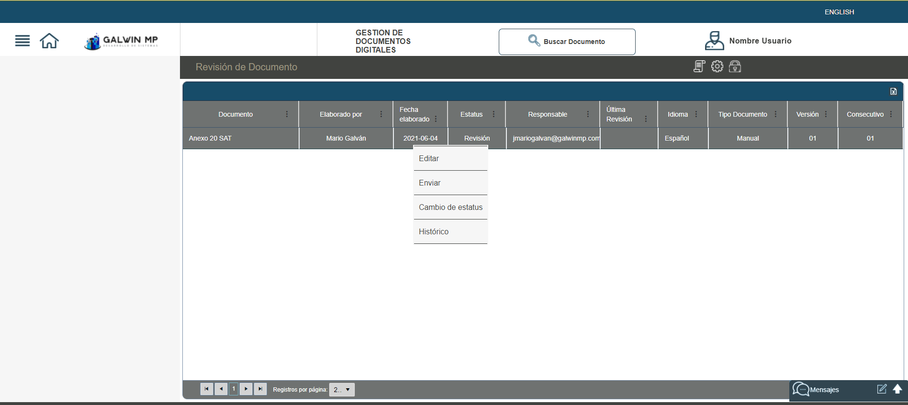
Task: Sort by Tipo Documento column header
Action: point(742,114)
